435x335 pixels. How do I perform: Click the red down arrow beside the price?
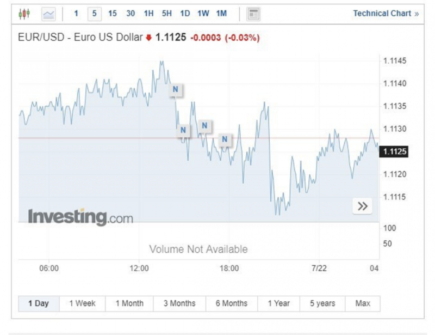tap(148, 38)
